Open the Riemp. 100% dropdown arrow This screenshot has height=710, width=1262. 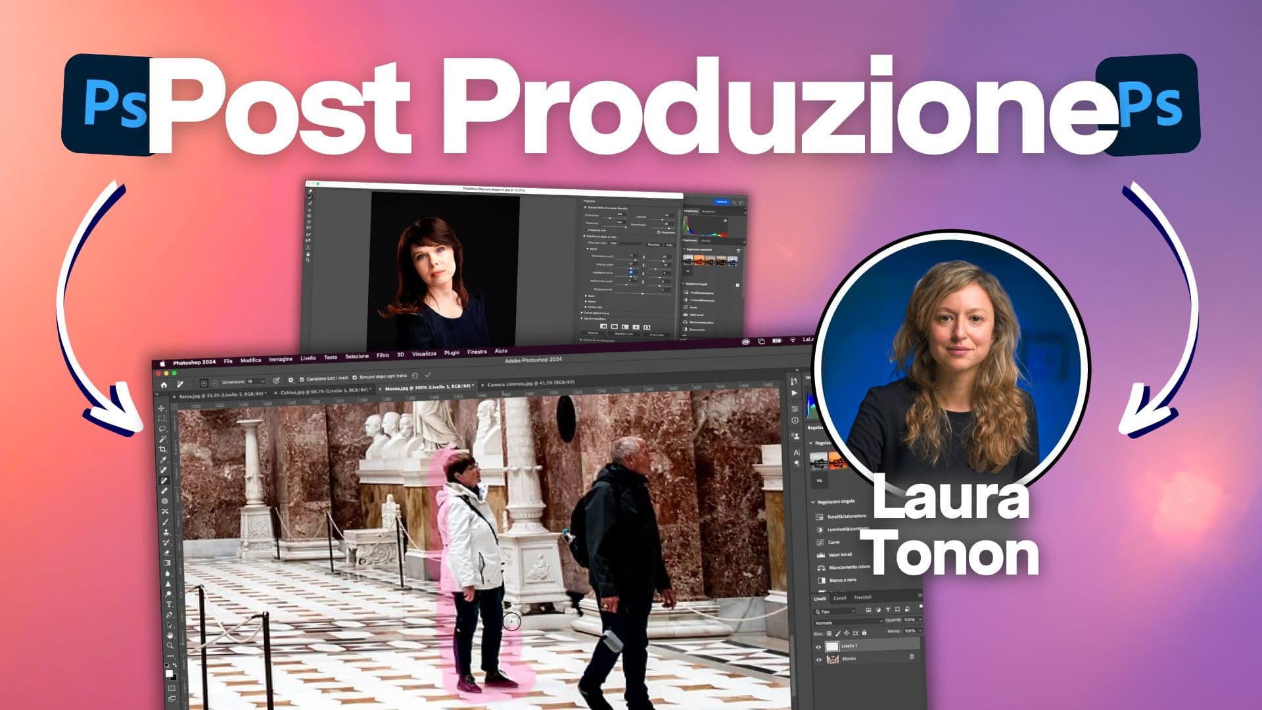pyautogui.click(x=920, y=630)
